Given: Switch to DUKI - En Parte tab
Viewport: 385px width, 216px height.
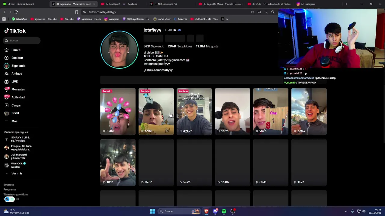Looking at the screenshot, I should pyautogui.click(x=269, y=4).
